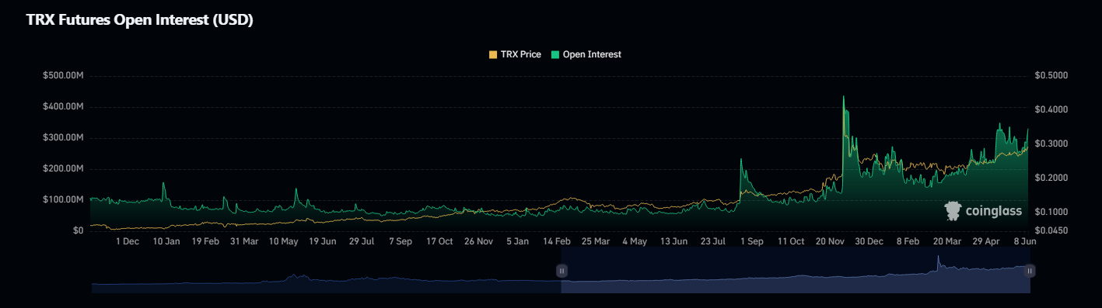Click the 10 Jan date label
1102x308 pixels.
pos(166,241)
